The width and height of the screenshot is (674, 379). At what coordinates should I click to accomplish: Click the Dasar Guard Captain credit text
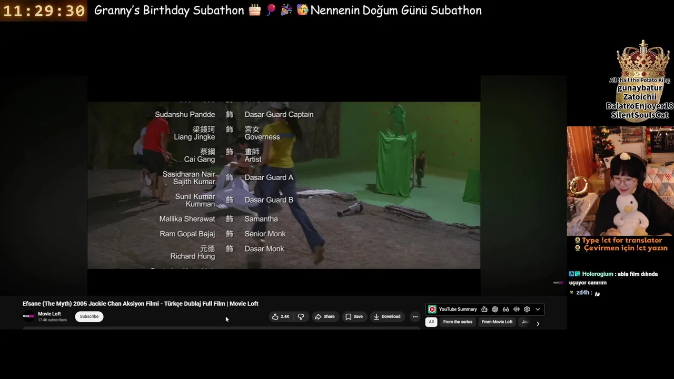pos(279,114)
